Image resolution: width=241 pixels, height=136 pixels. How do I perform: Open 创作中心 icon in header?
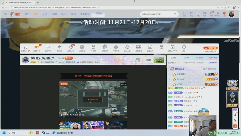coord(218,14)
